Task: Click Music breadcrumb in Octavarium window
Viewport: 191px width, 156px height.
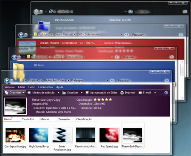Action: tap(45, 34)
